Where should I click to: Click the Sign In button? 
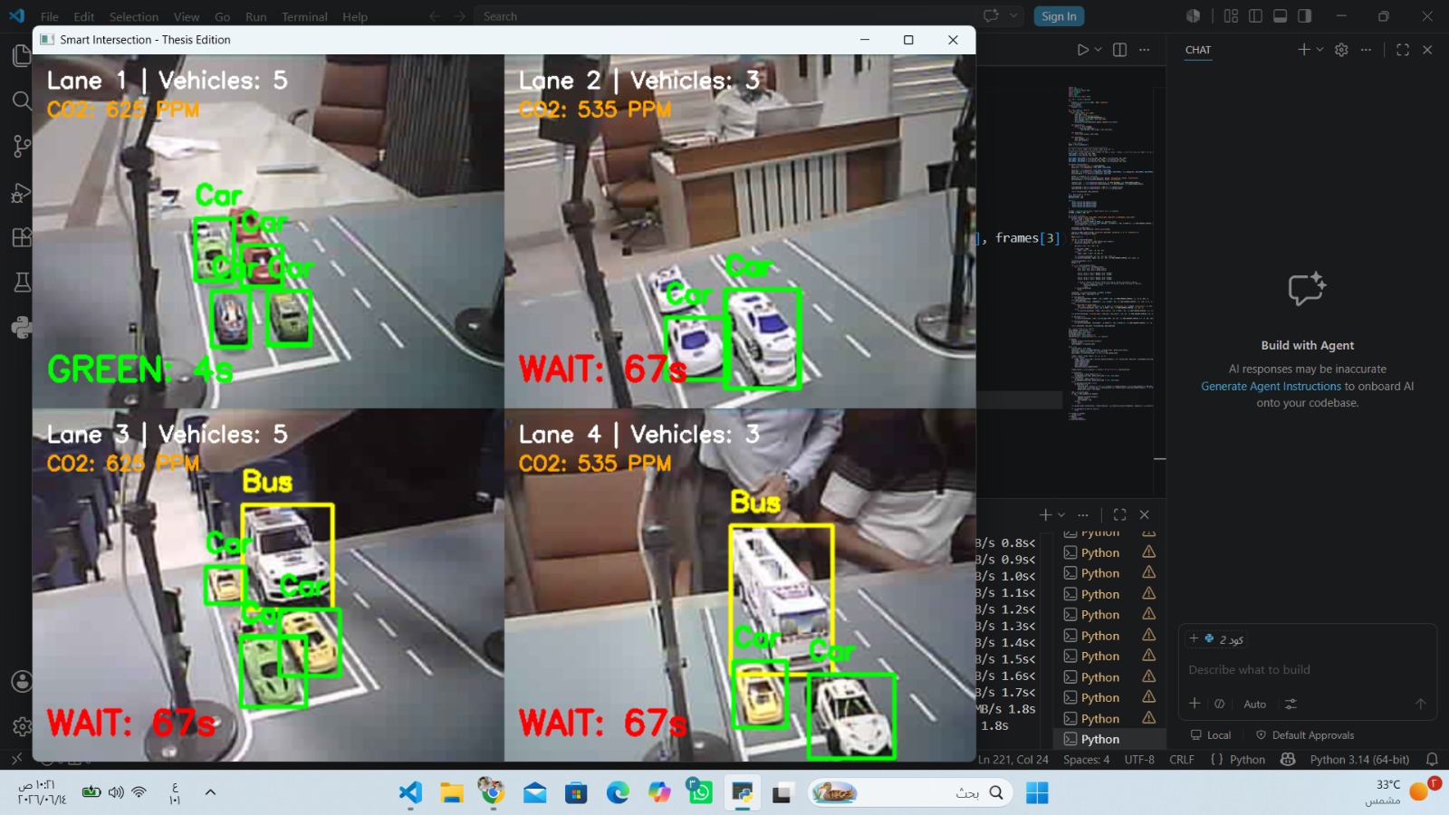(1059, 16)
